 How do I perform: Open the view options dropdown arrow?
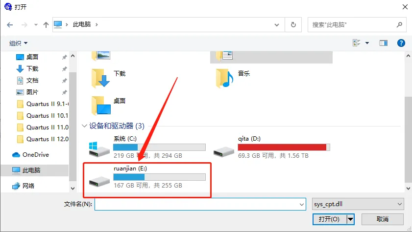coord(367,43)
